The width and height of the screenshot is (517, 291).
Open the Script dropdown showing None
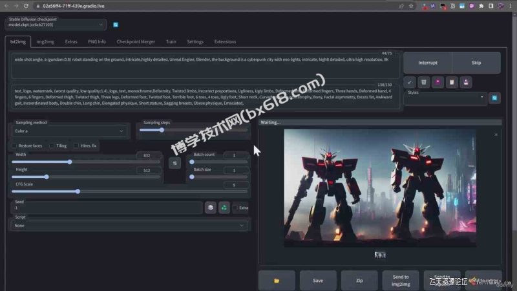(129, 226)
